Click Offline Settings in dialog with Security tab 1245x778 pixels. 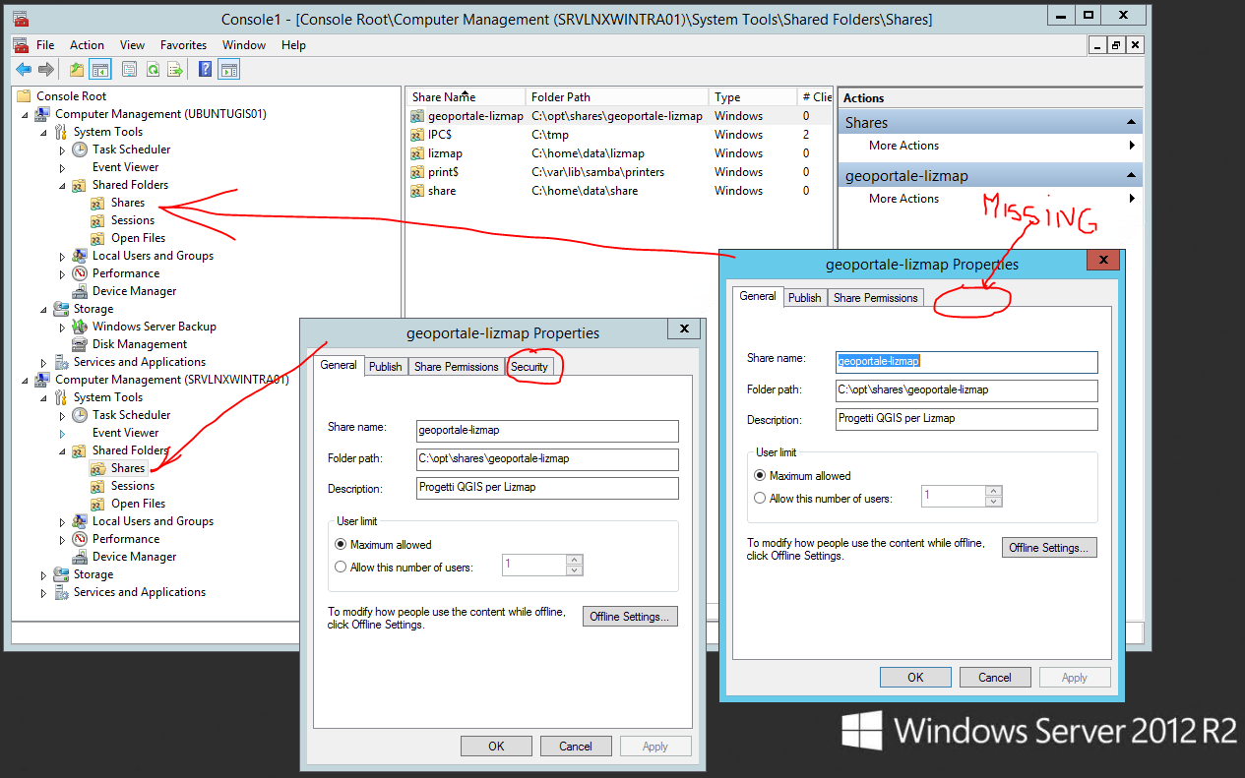[630, 617]
